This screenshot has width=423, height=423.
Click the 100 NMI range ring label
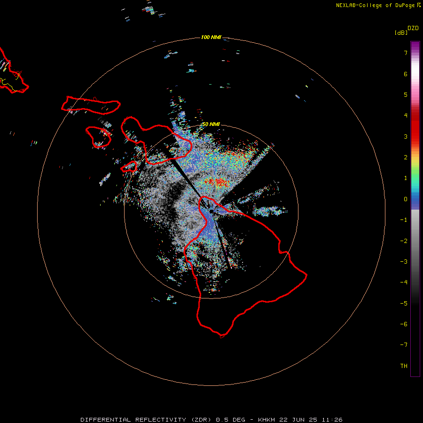211,37
